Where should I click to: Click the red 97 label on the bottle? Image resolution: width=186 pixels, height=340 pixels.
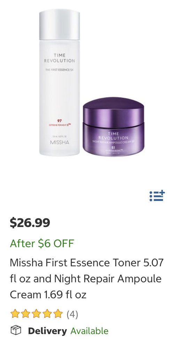pyautogui.click(x=59, y=121)
